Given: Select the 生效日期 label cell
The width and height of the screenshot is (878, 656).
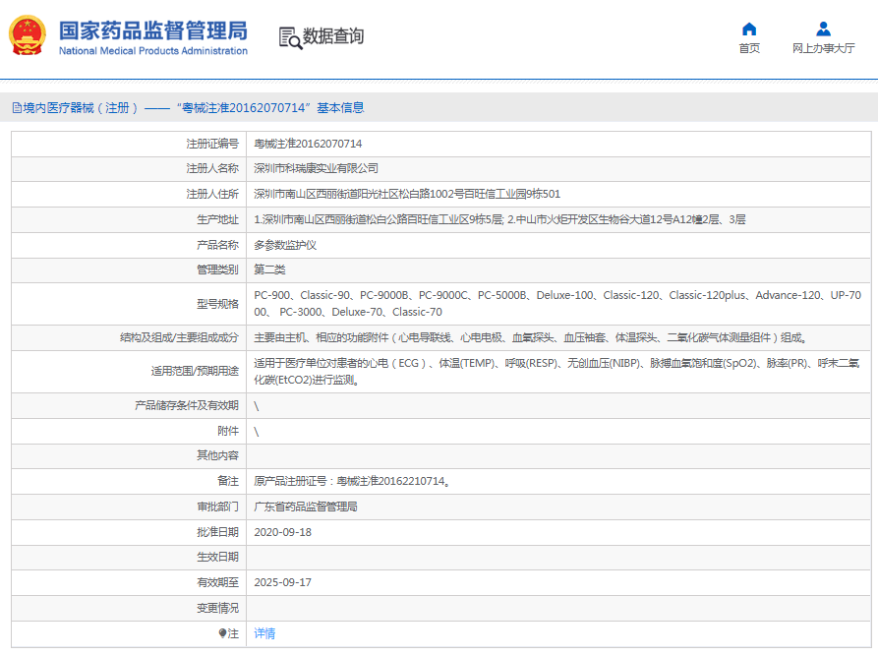Looking at the screenshot, I should click(129, 557).
